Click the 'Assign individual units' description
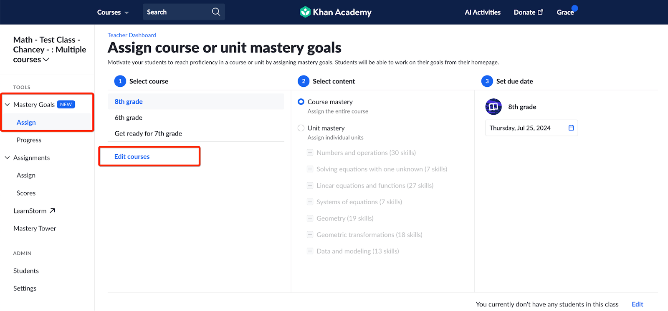 coord(335,138)
